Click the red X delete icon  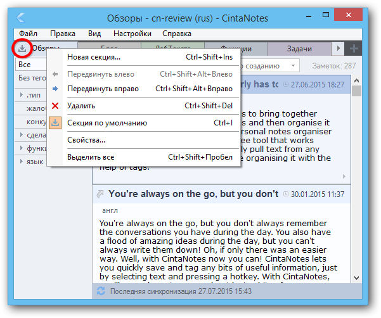pyautogui.click(x=55, y=106)
